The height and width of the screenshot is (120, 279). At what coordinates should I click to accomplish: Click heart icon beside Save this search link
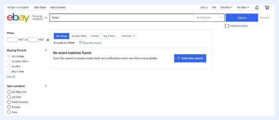click(80, 43)
